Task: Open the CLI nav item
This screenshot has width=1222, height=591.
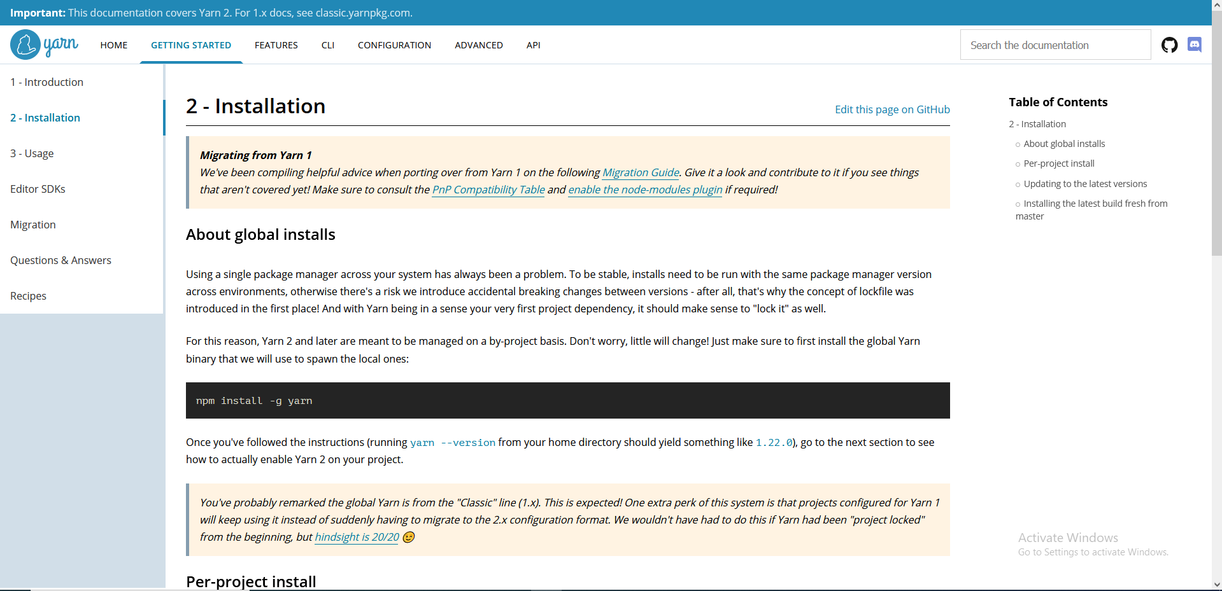Action: (x=328, y=45)
